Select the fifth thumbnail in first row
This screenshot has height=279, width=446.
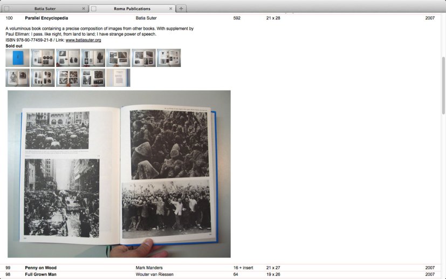tap(118, 58)
